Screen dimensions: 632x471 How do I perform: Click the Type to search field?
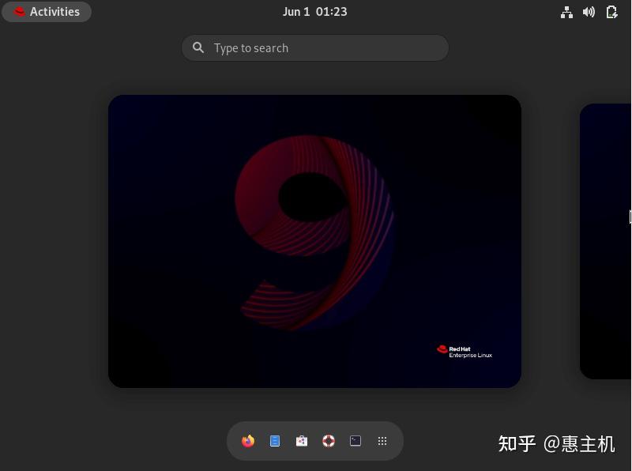click(x=314, y=47)
